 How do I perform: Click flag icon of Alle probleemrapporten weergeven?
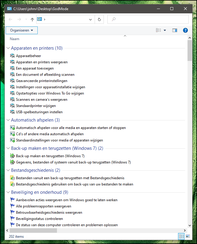pyautogui.click(x=12, y=206)
